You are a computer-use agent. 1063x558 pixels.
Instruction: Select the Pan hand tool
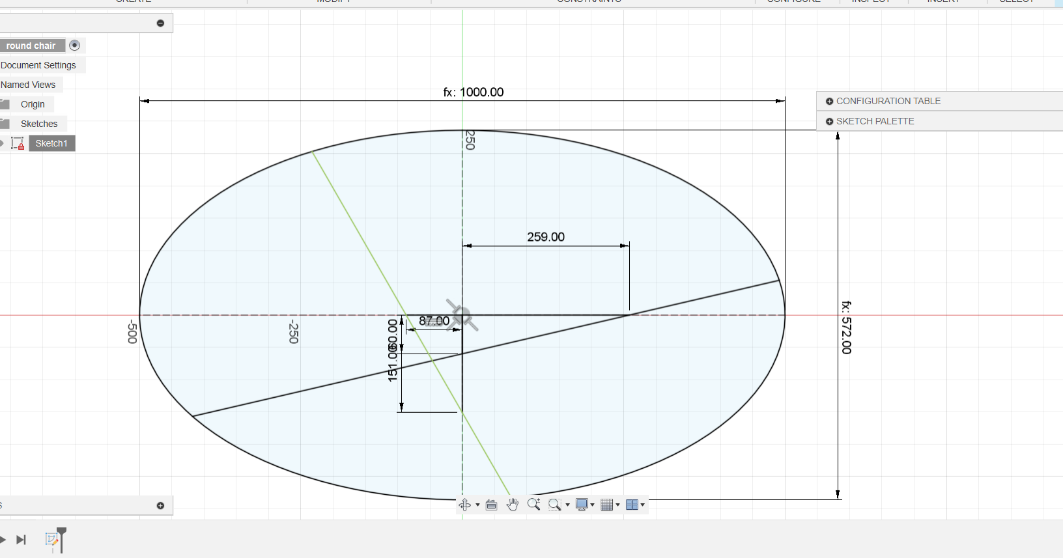[513, 505]
